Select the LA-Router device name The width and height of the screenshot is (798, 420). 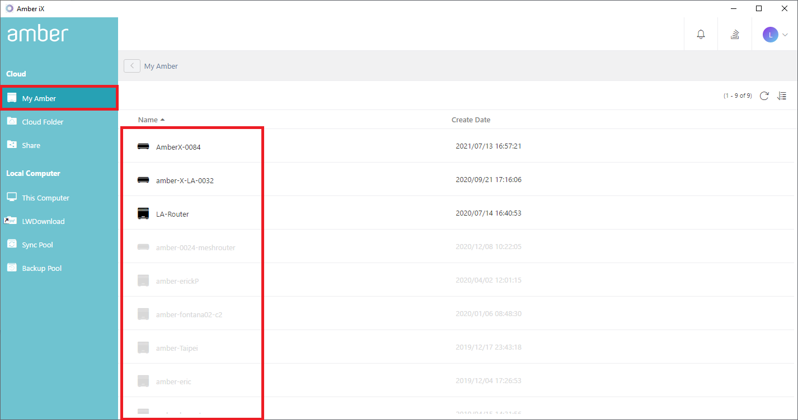(172, 214)
